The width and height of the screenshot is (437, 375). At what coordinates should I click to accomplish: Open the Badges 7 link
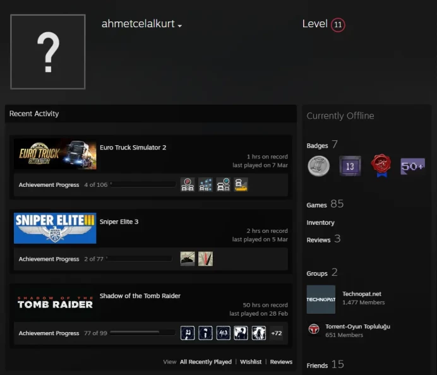click(322, 145)
